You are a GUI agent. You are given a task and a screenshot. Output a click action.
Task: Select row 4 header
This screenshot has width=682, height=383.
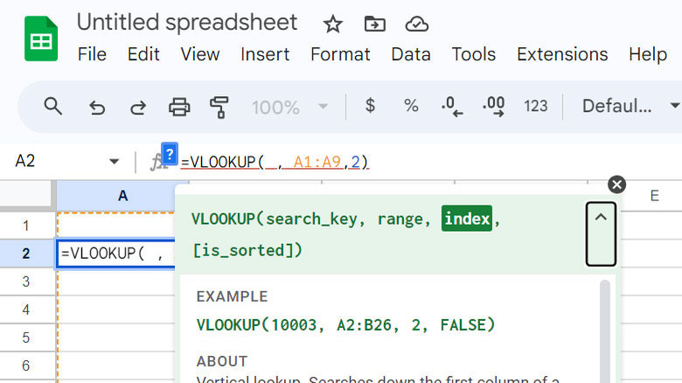coord(26,310)
